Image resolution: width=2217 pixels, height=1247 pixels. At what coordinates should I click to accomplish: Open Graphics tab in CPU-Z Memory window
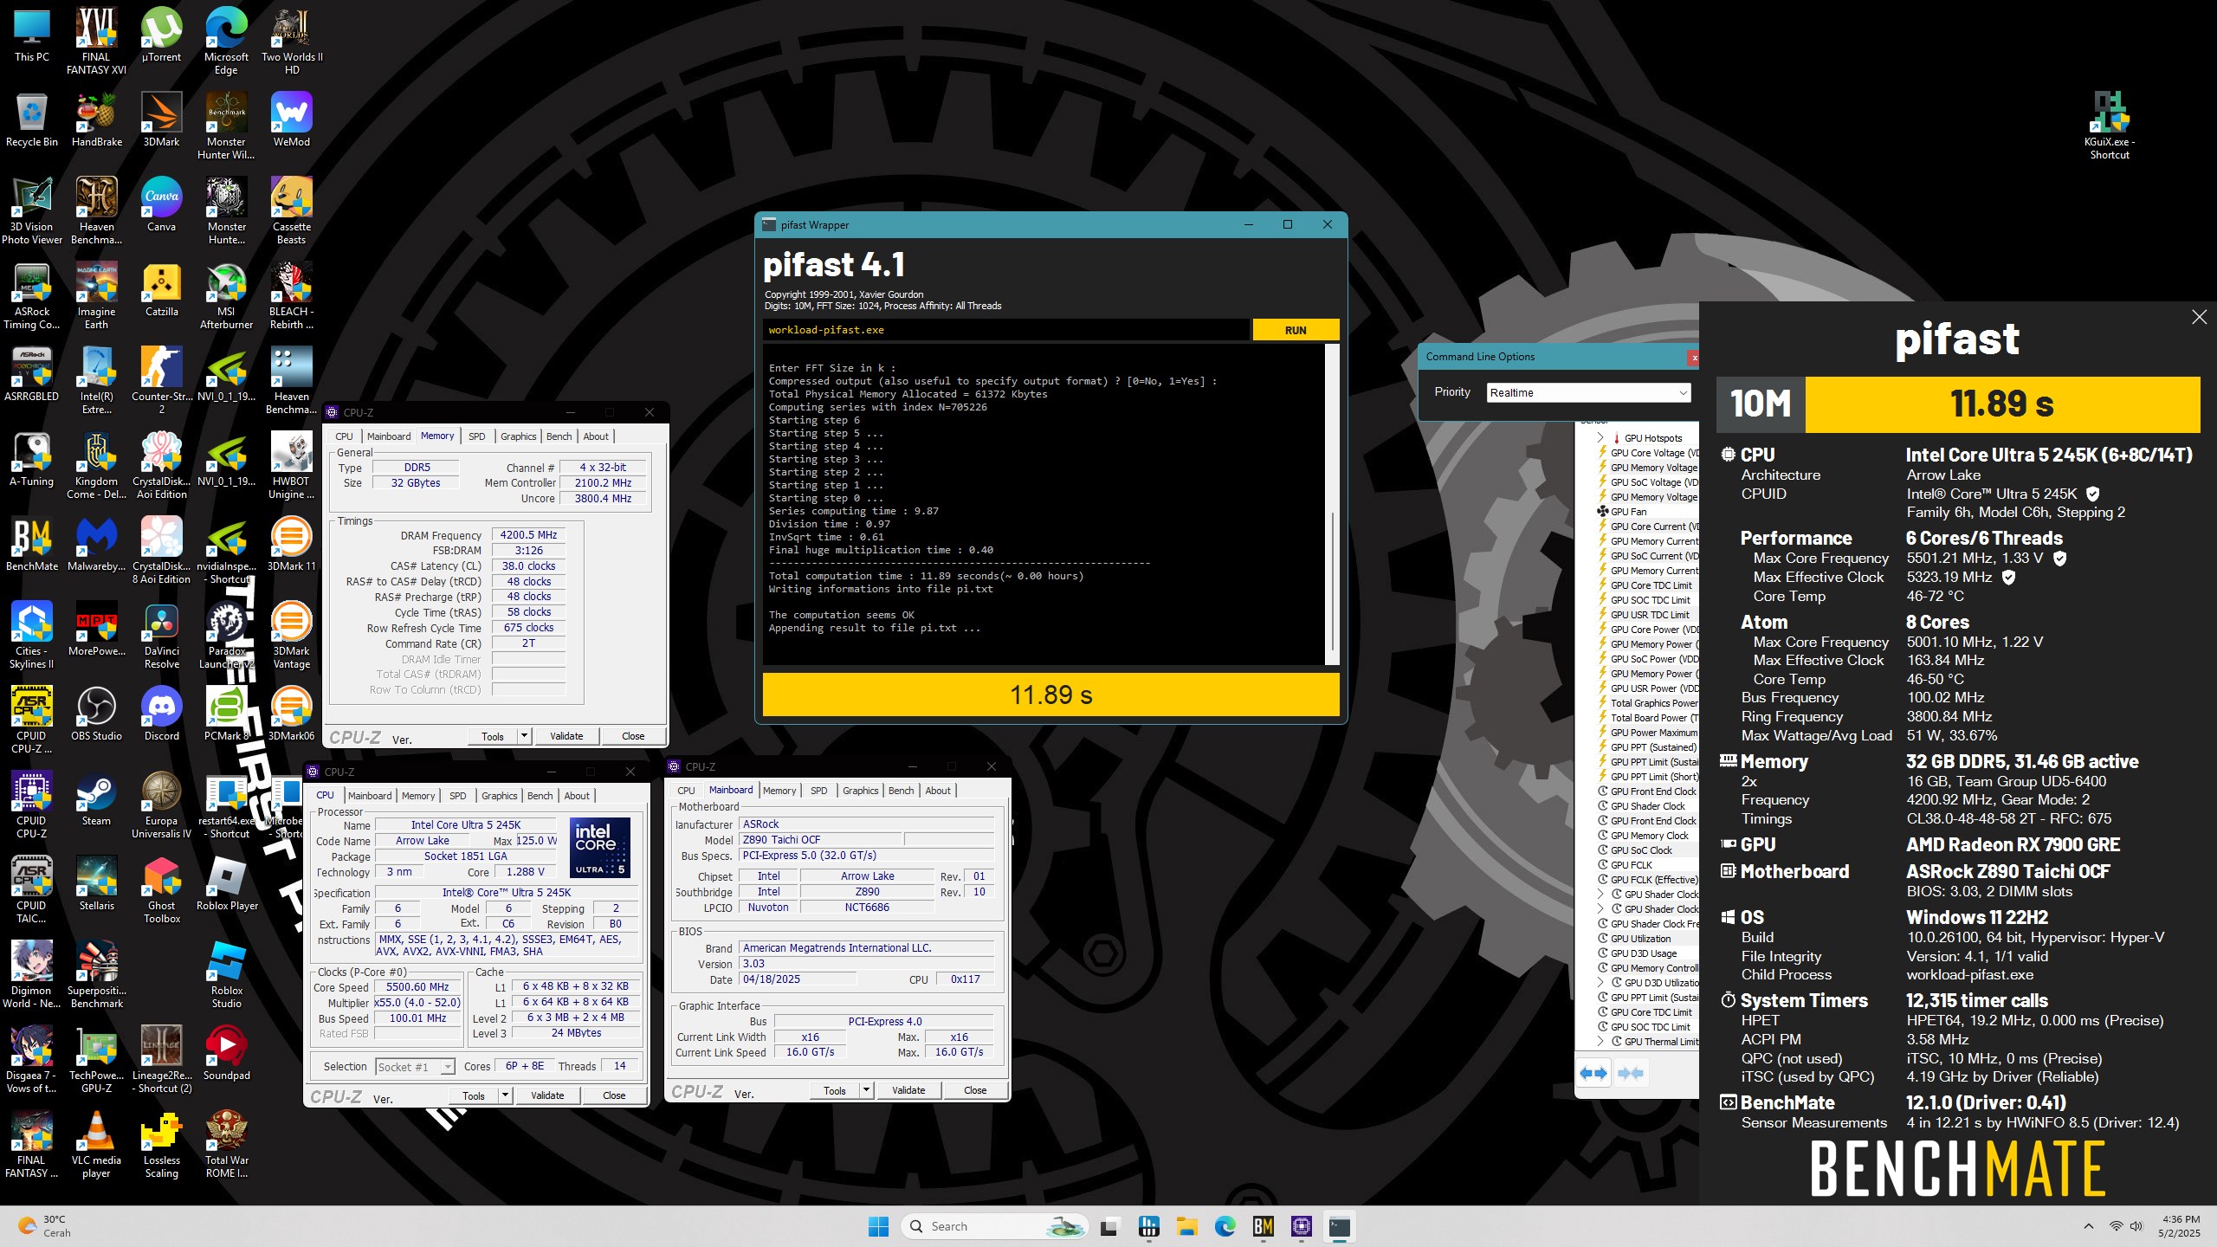[x=518, y=436]
